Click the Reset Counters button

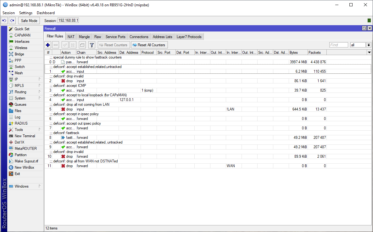click(x=114, y=45)
